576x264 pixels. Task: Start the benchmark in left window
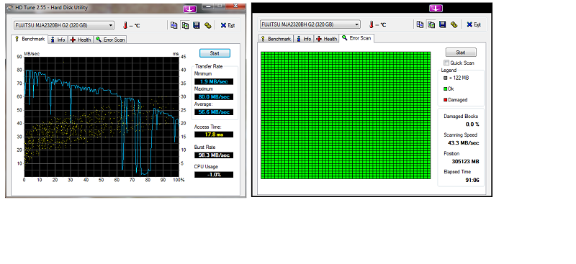(x=215, y=53)
